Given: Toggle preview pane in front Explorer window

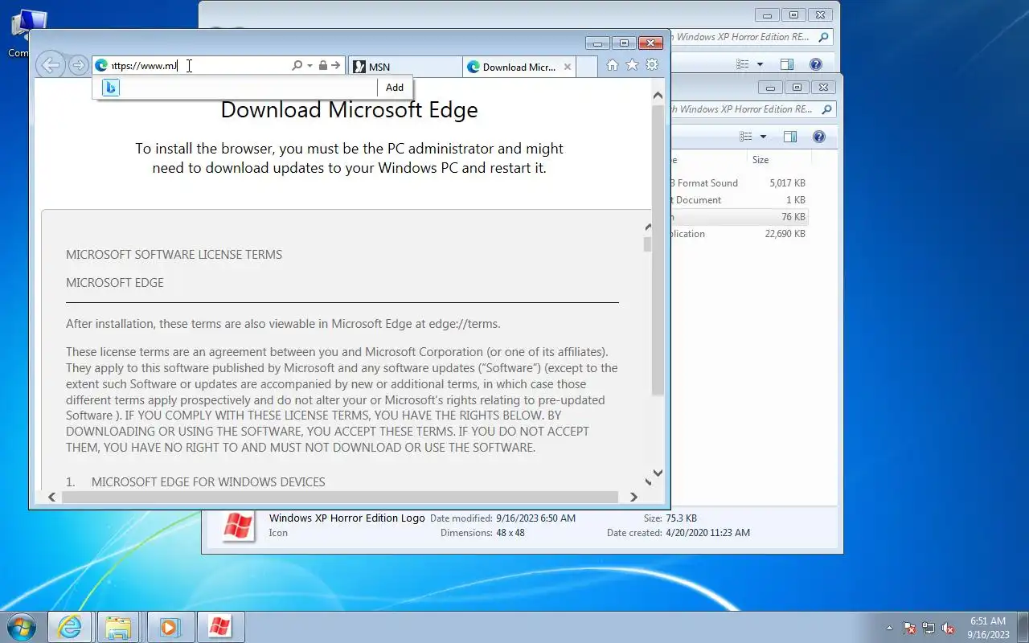Looking at the screenshot, I should tap(790, 137).
